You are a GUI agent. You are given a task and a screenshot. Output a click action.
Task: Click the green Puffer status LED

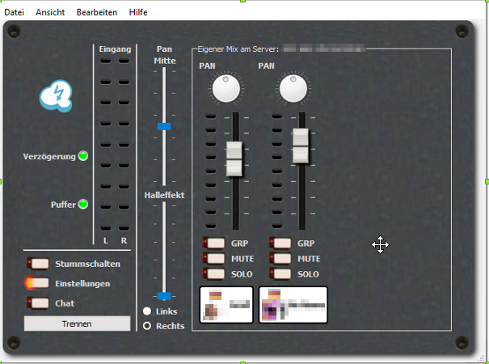click(82, 205)
